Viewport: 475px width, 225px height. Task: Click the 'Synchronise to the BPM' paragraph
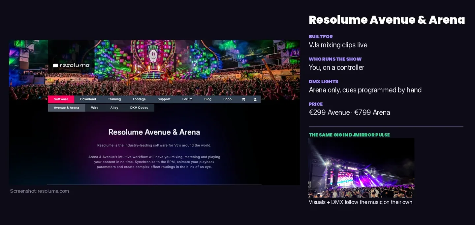point(154,162)
